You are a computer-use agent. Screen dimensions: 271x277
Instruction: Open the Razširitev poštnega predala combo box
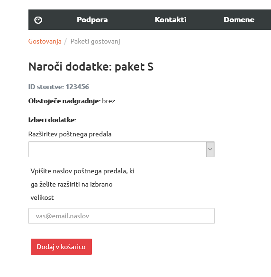[121, 149]
